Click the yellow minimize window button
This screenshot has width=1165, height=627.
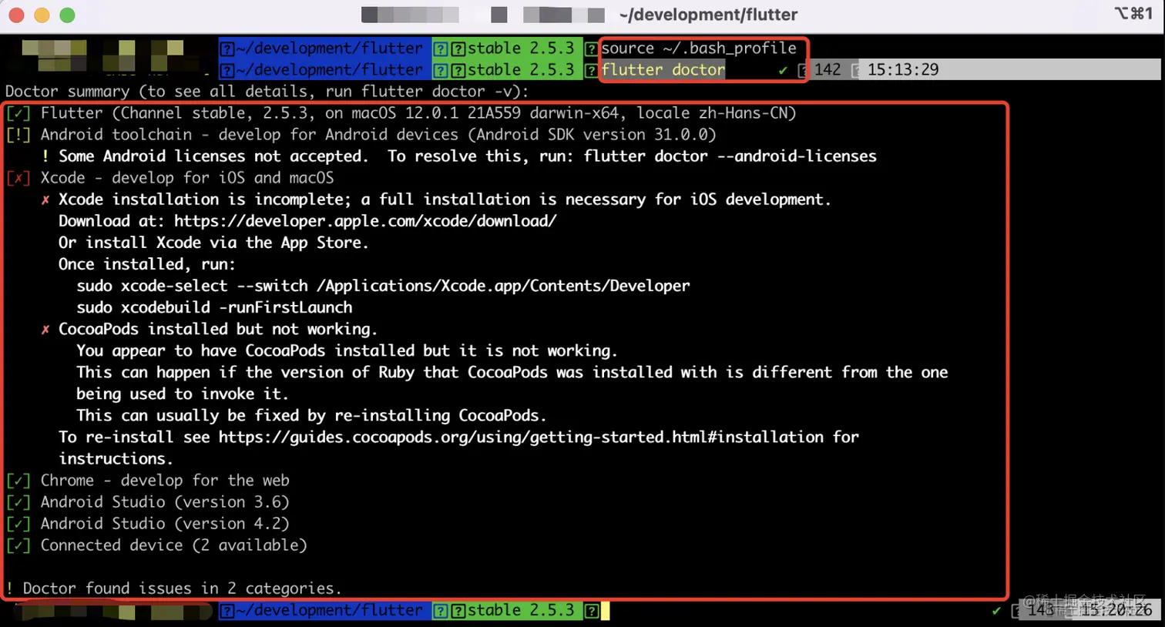tap(42, 15)
